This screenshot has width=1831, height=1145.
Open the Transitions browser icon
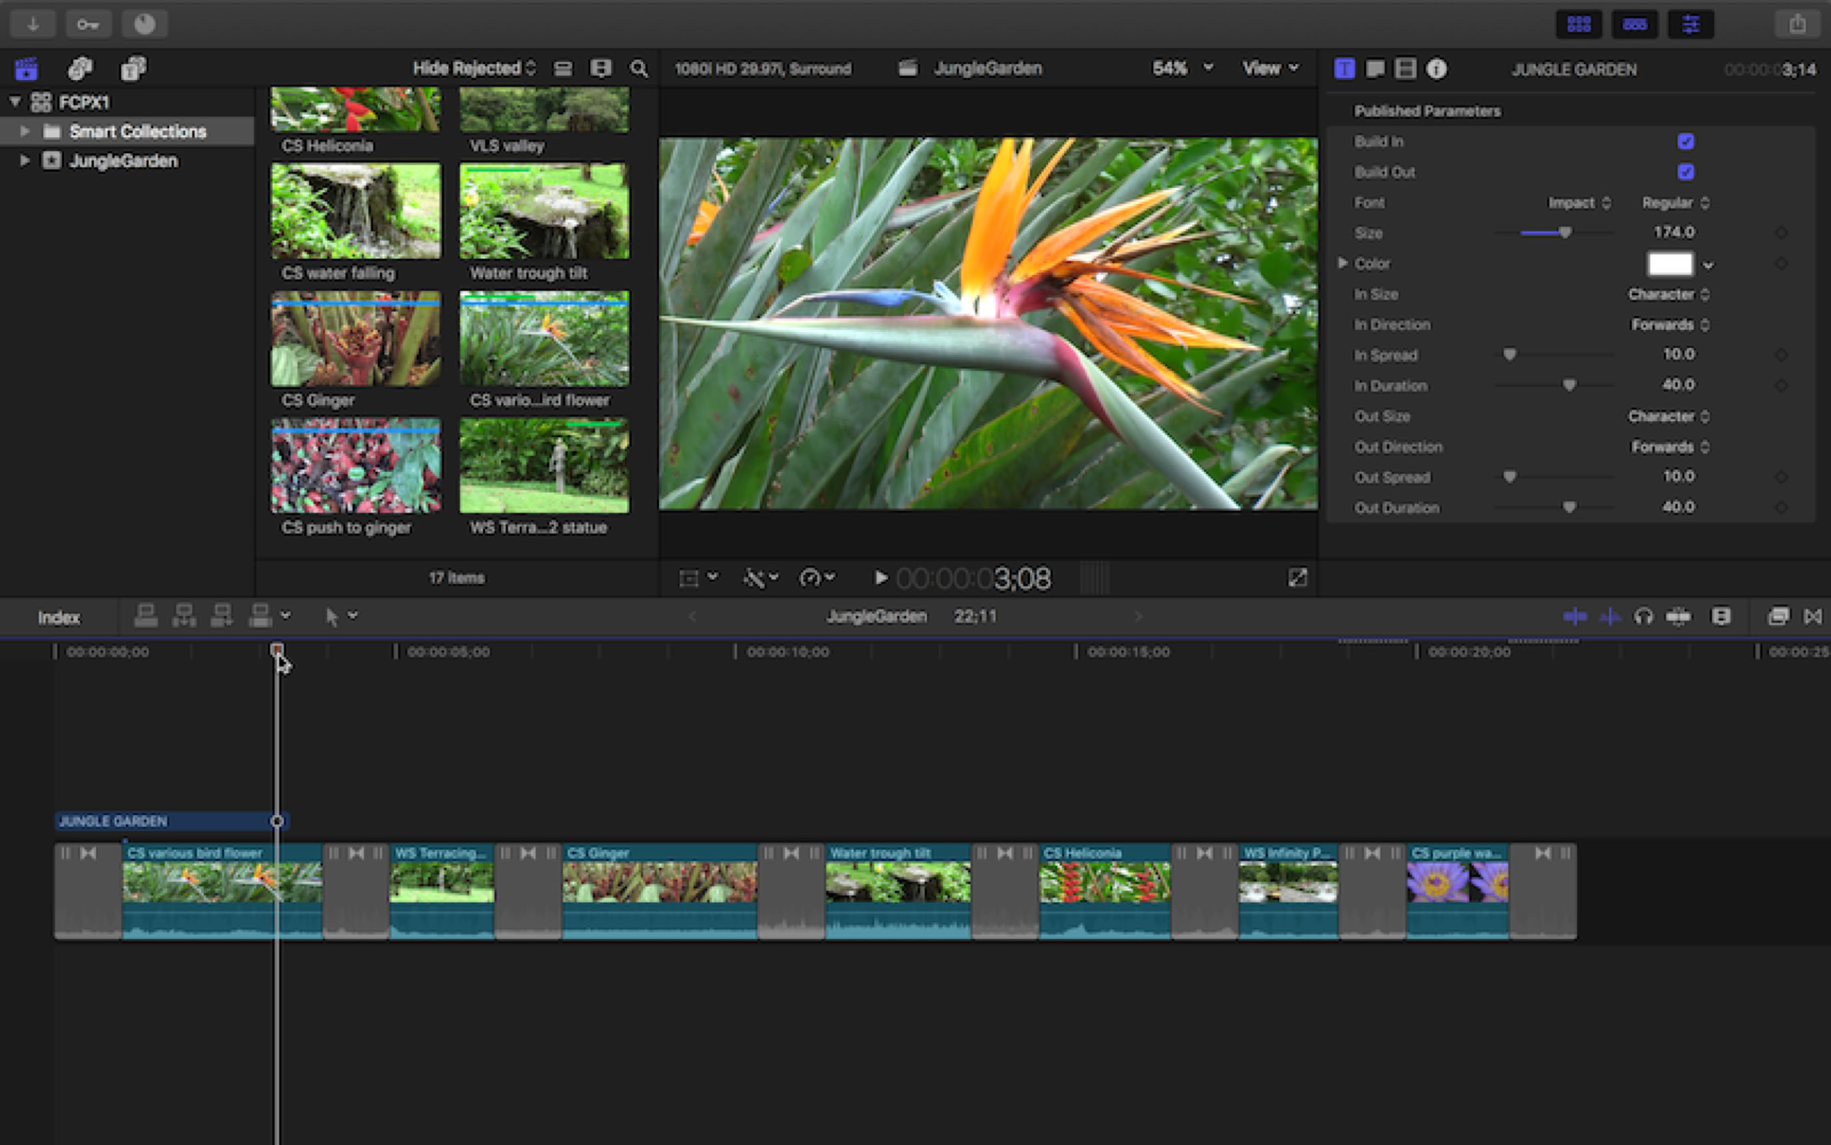pos(1812,616)
